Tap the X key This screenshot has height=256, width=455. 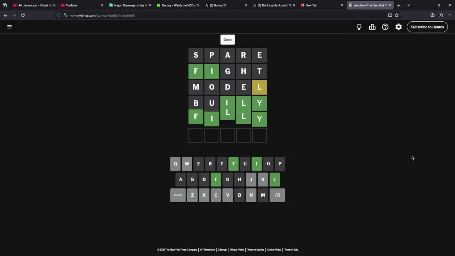tap(204, 195)
